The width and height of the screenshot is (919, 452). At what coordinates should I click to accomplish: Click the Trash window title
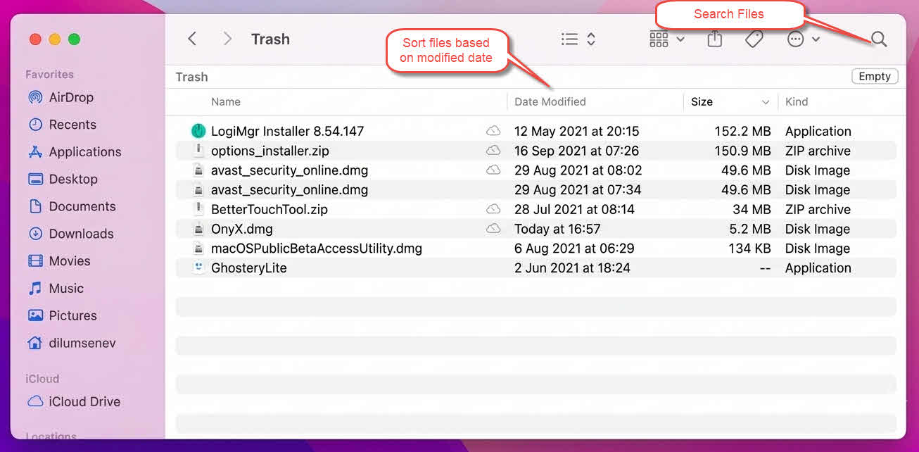click(270, 39)
